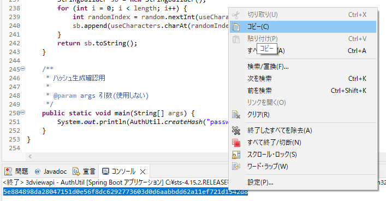
Task: Click the Cut scissors icon in context menu
Action: 236,15
